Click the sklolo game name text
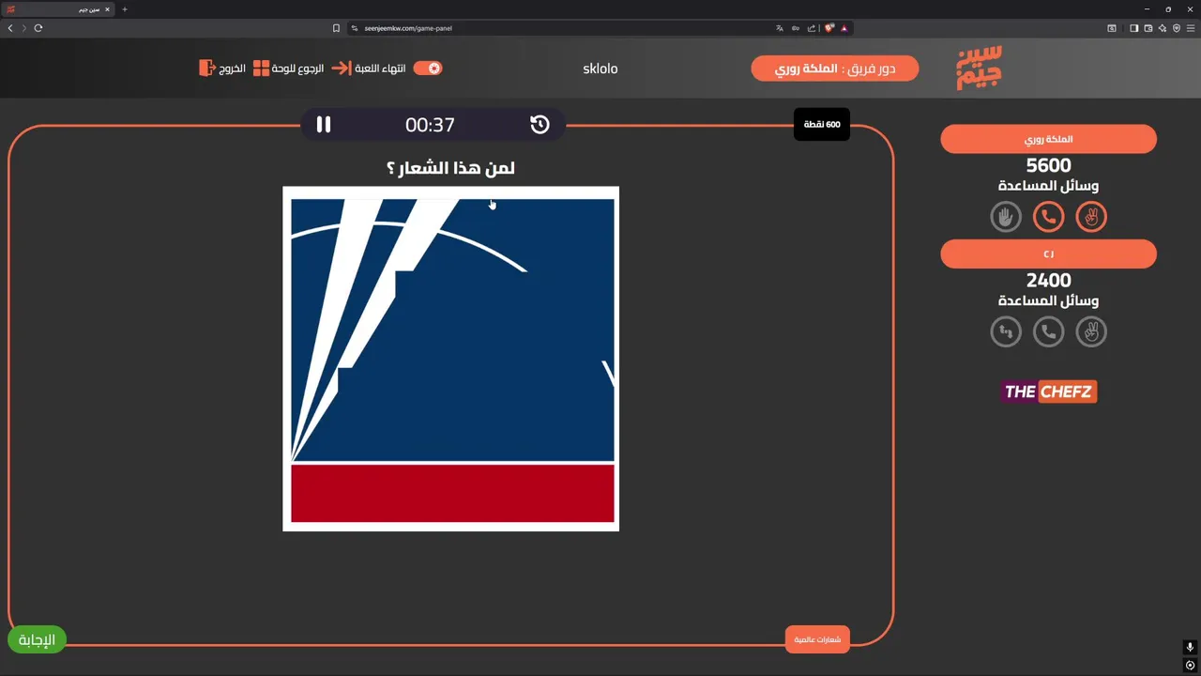Image resolution: width=1201 pixels, height=676 pixels. (x=600, y=69)
